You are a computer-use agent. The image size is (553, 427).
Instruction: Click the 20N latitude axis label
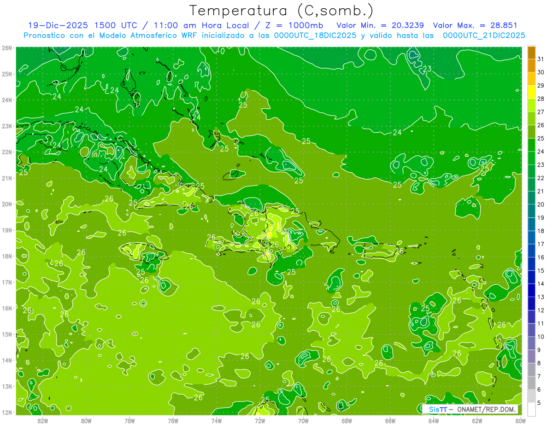[x=6, y=204]
